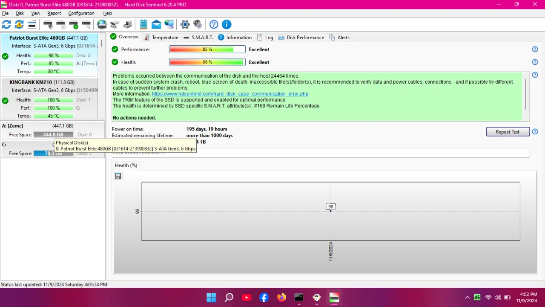Screen dimensions: 545x307
Task: Click the 'No actions needed.' text
Action: [135, 118]
